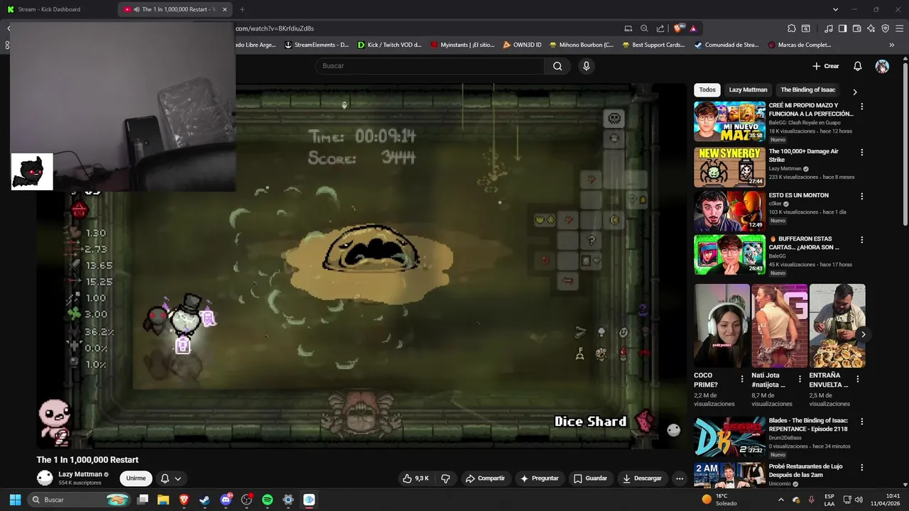Open the YouTube account avatar menu

[882, 66]
